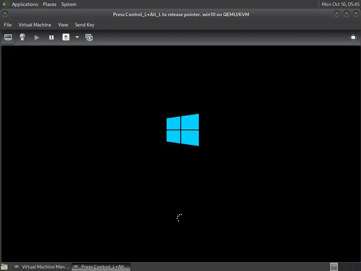
Task: Click the date and time clock
Action: click(340, 4)
